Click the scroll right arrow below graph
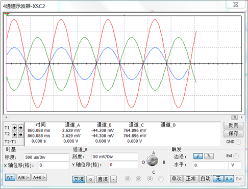Viewport: 248px width, 189px height. (x=241, y=117)
